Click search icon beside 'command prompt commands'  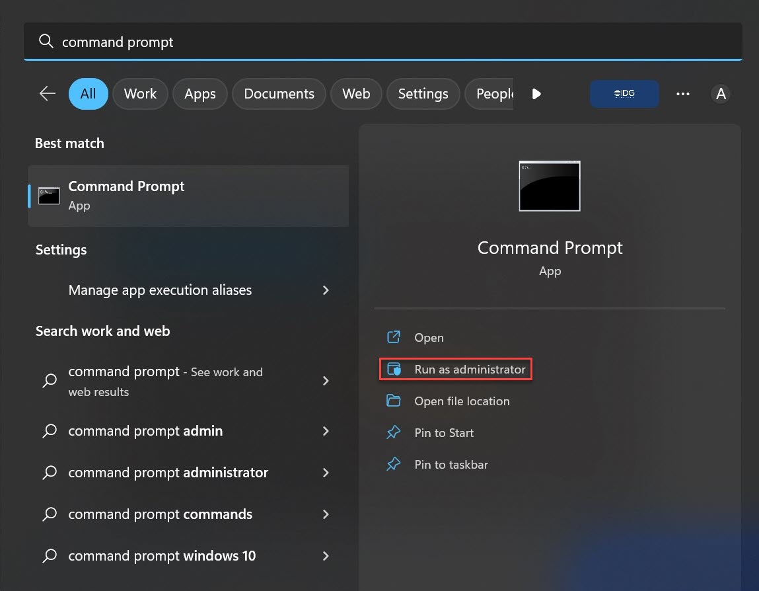(50, 514)
